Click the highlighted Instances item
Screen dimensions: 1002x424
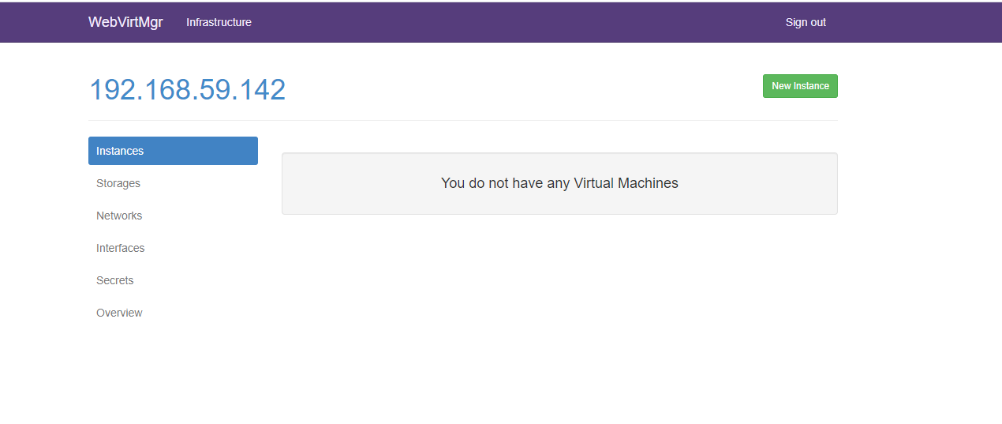173,151
